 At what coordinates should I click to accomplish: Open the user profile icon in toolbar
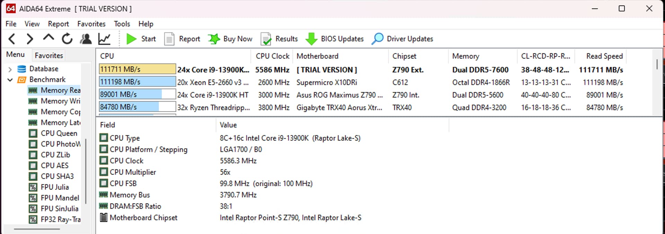tap(86, 39)
